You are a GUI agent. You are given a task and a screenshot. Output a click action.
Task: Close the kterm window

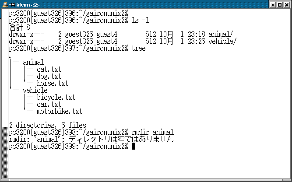287,5
